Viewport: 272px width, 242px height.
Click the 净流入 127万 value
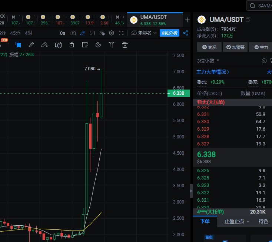coord(227,36)
